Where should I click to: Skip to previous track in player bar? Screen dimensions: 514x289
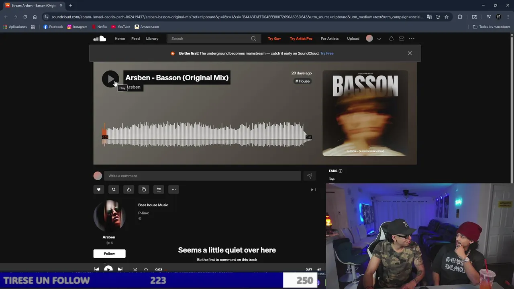click(x=96, y=269)
